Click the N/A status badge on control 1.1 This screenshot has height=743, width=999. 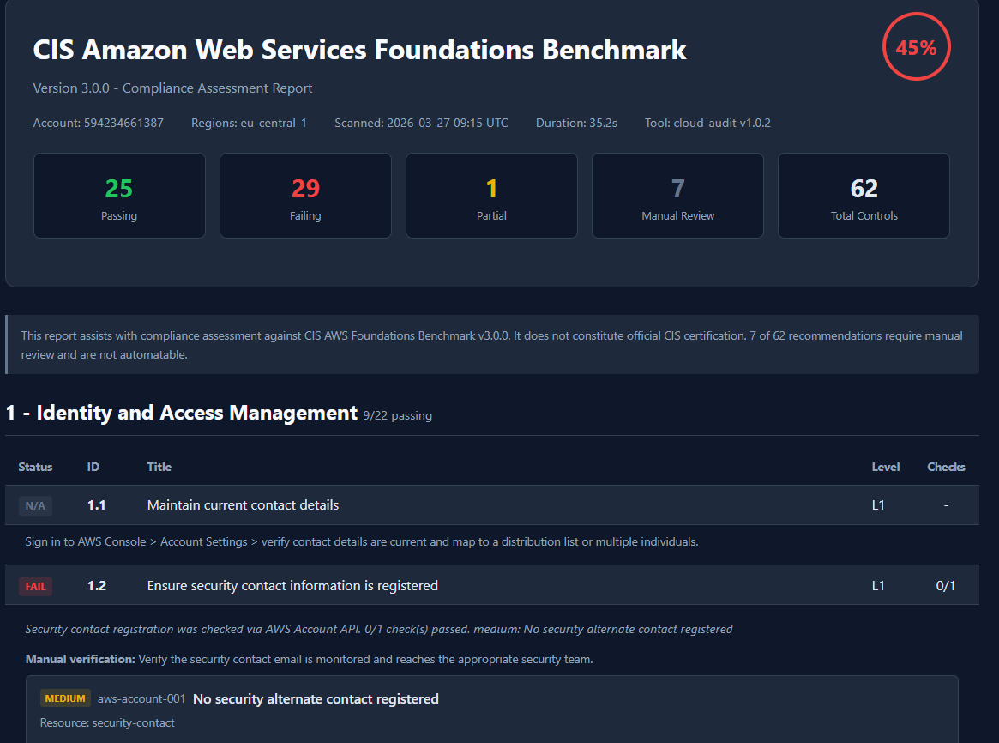35,505
